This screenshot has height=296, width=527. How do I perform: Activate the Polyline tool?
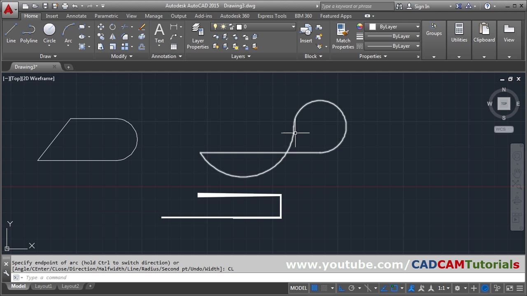click(x=29, y=33)
